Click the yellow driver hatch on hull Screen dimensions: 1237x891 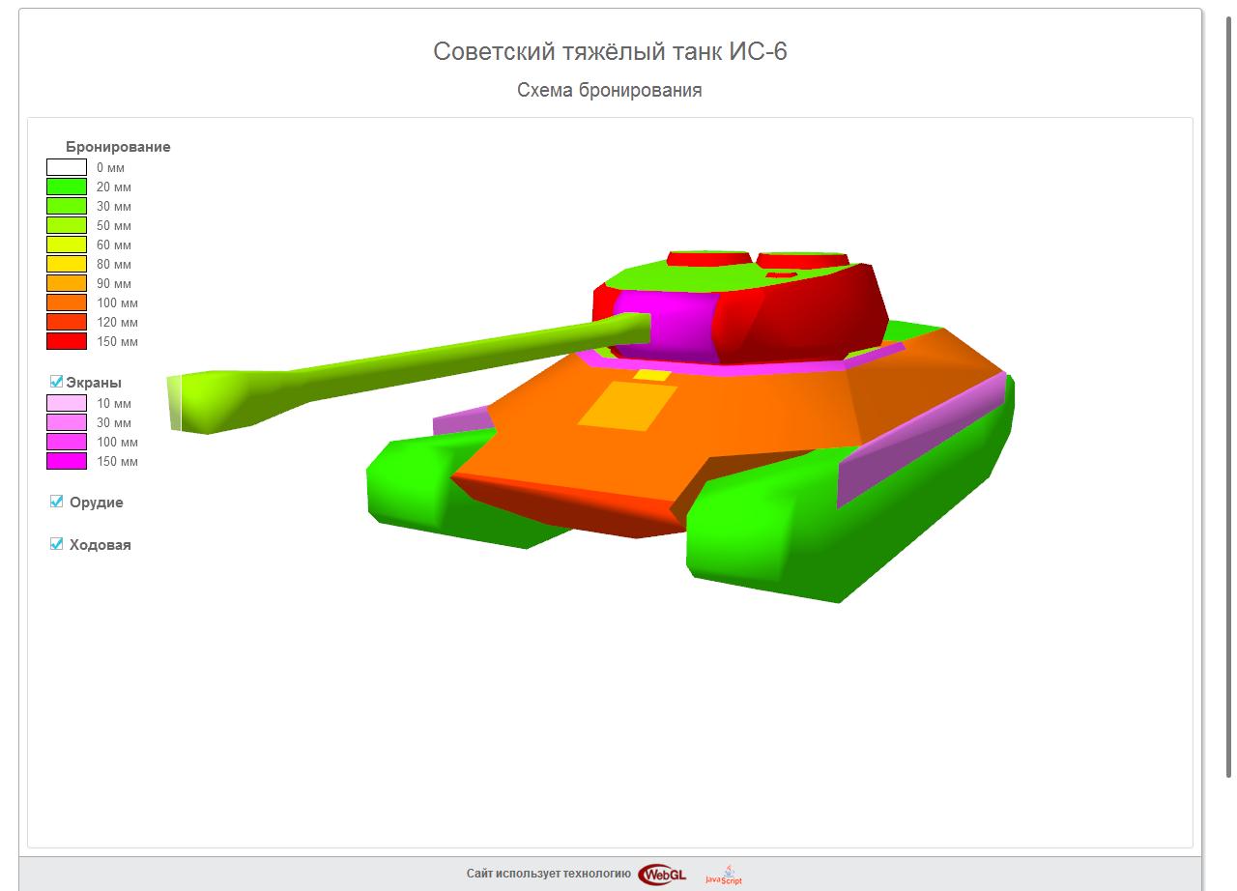(x=626, y=405)
